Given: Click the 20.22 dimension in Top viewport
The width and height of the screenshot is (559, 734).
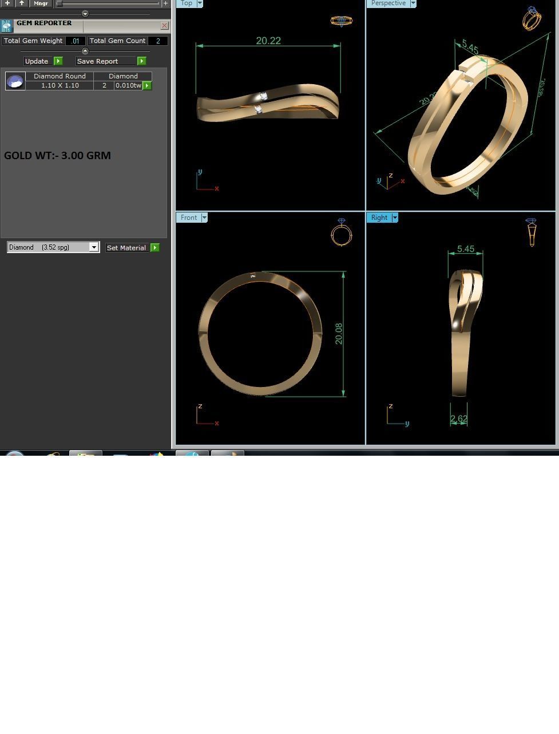Looking at the screenshot, I should [268, 41].
